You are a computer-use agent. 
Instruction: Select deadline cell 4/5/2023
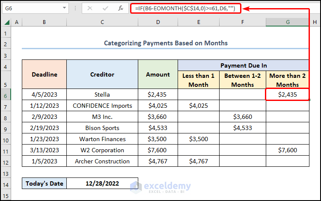[x=44, y=95]
